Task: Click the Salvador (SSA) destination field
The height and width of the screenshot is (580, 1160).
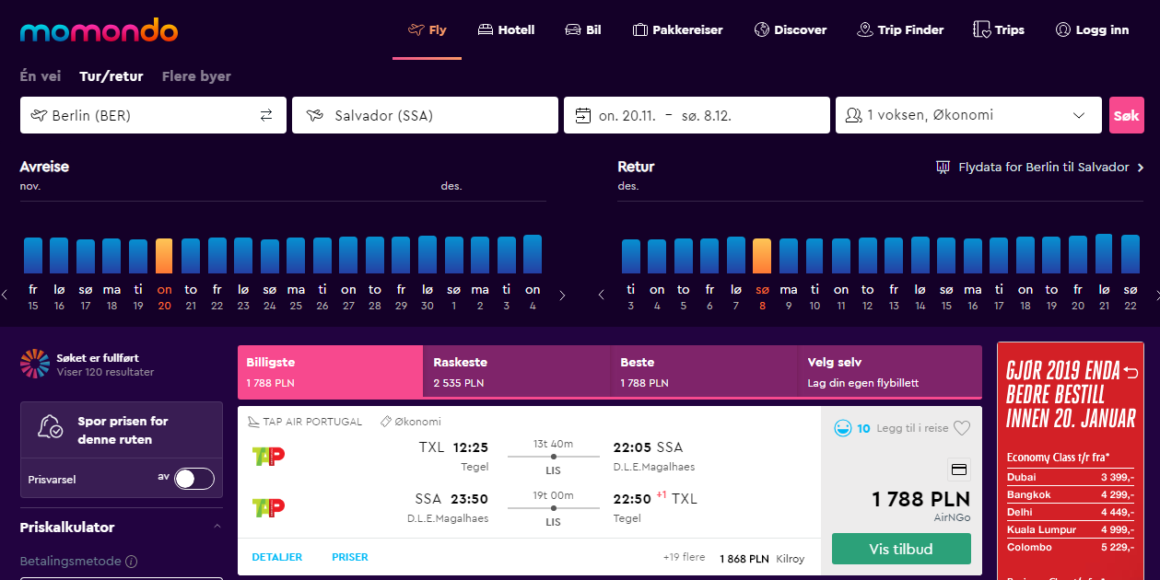Action: [425, 115]
